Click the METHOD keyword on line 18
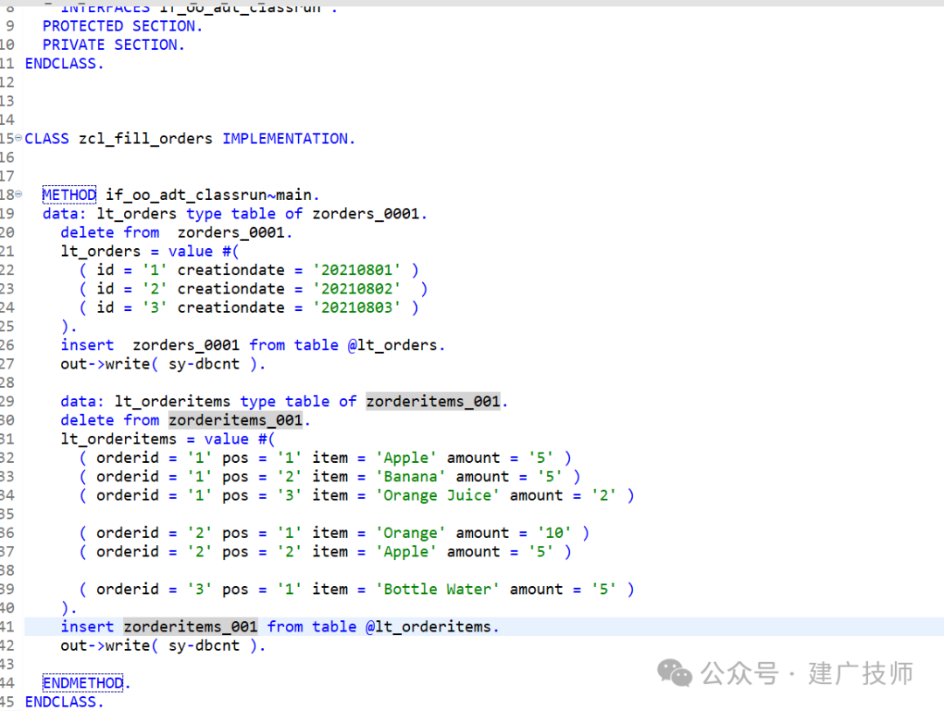The image size is (944, 711). [69, 195]
